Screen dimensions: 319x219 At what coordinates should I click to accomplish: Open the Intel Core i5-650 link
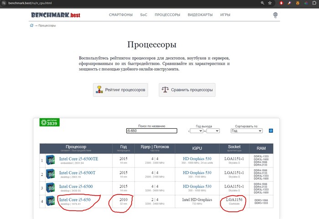pos(75,200)
